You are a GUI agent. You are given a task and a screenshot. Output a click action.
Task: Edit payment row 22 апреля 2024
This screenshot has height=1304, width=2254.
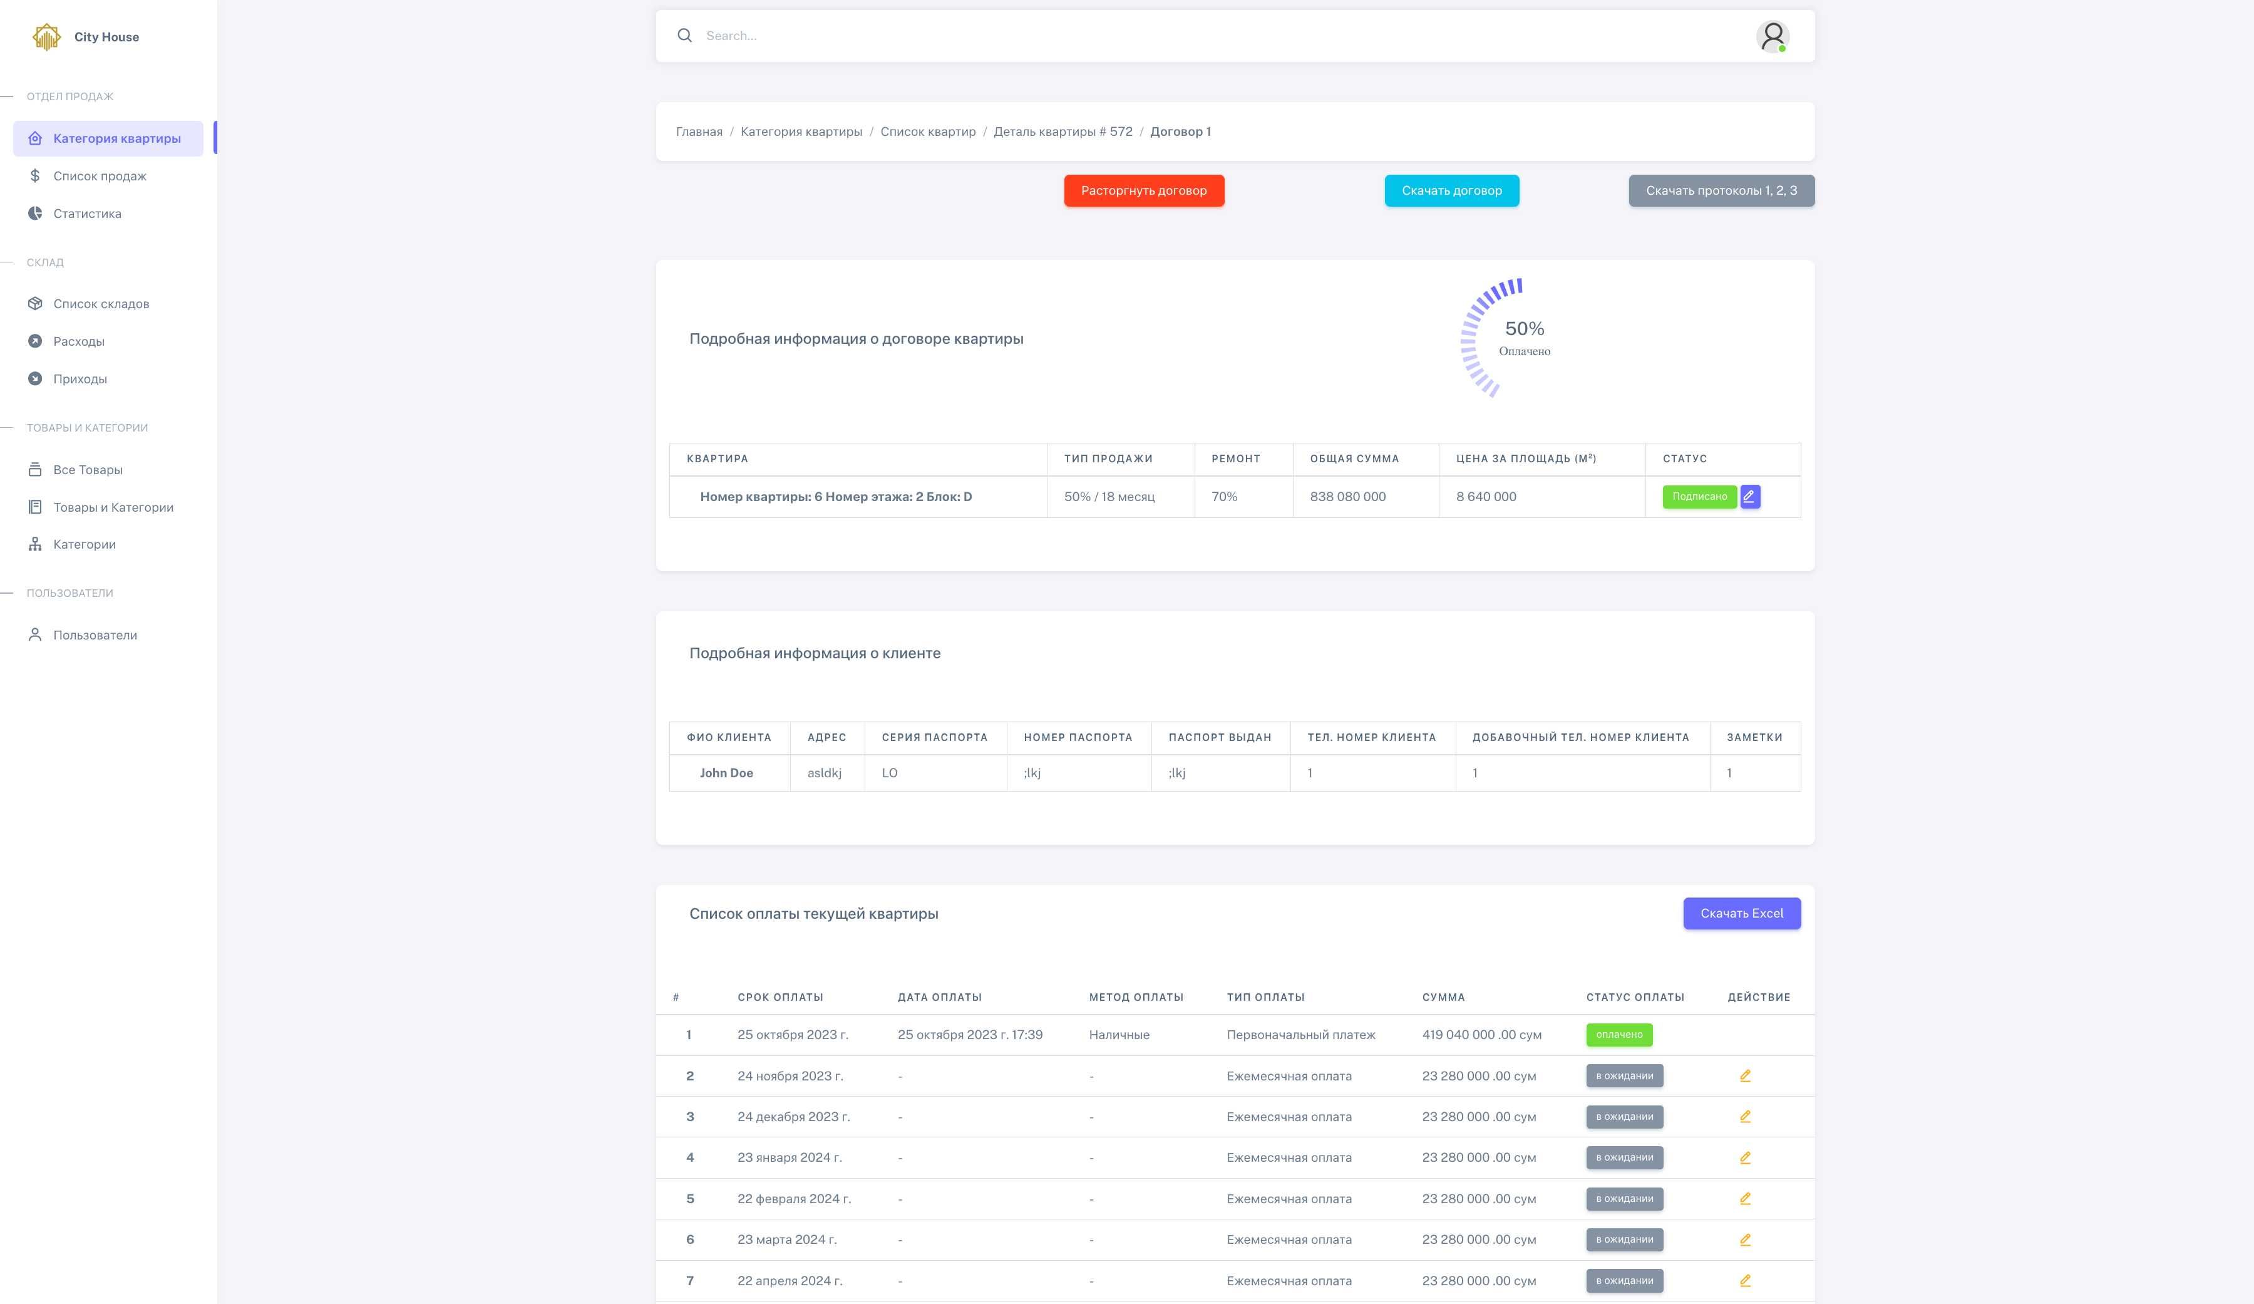click(1745, 1281)
